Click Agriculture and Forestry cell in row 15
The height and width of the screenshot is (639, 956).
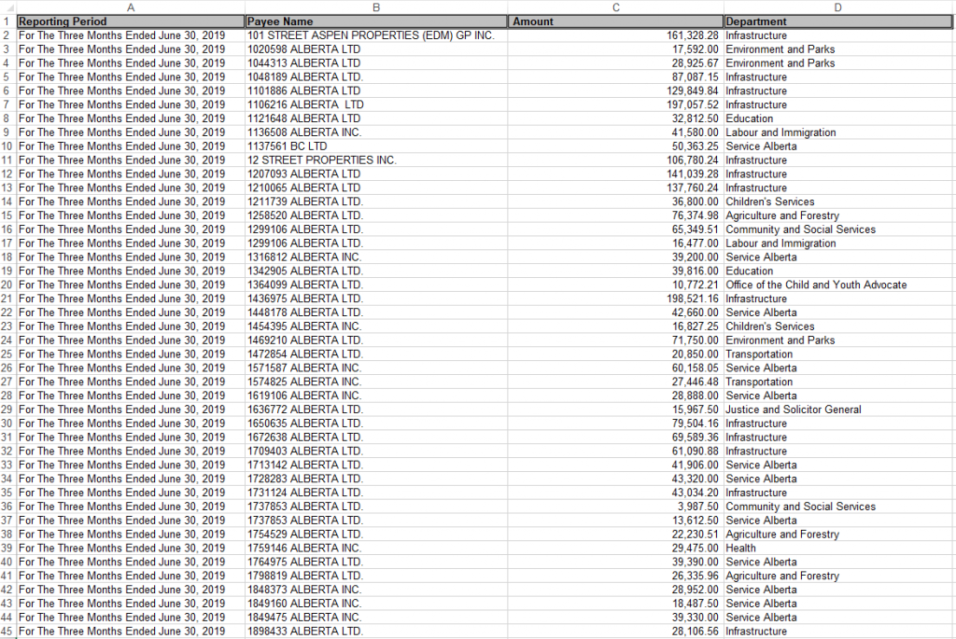837,215
